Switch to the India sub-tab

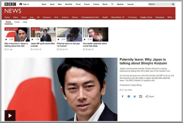coord(25,22)
